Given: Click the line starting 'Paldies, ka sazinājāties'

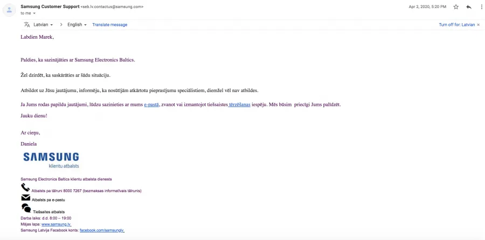Looking at the screenshot, I should tap(78, 60).
